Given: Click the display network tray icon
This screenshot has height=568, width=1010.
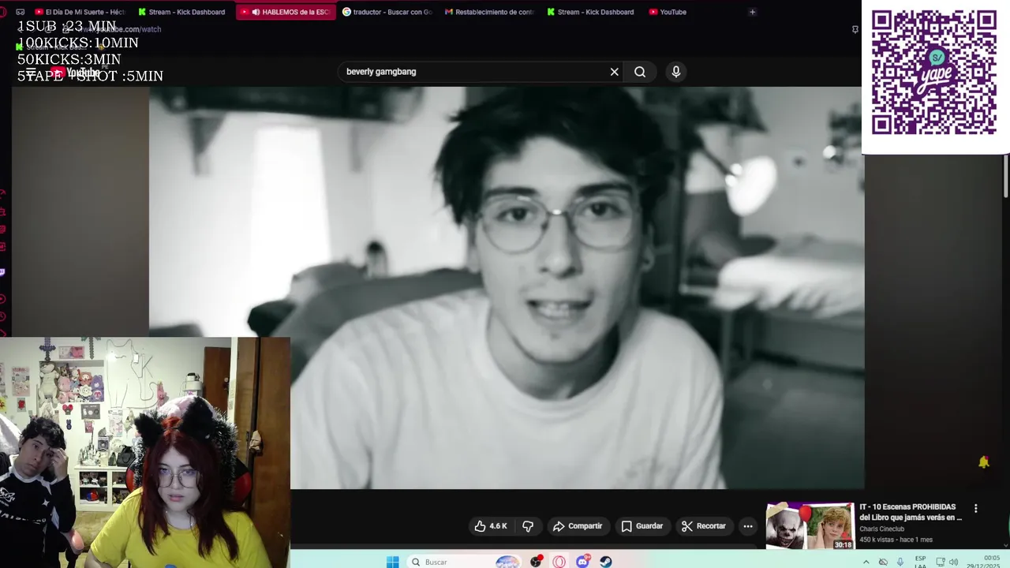Looking at the screenshot, I should click(x=940, y=562).
